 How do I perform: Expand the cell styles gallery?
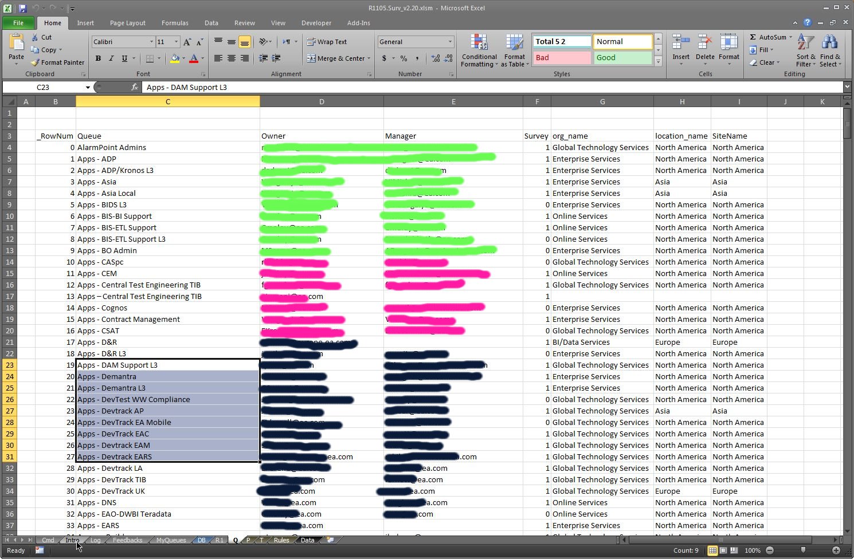click(658, 62)
